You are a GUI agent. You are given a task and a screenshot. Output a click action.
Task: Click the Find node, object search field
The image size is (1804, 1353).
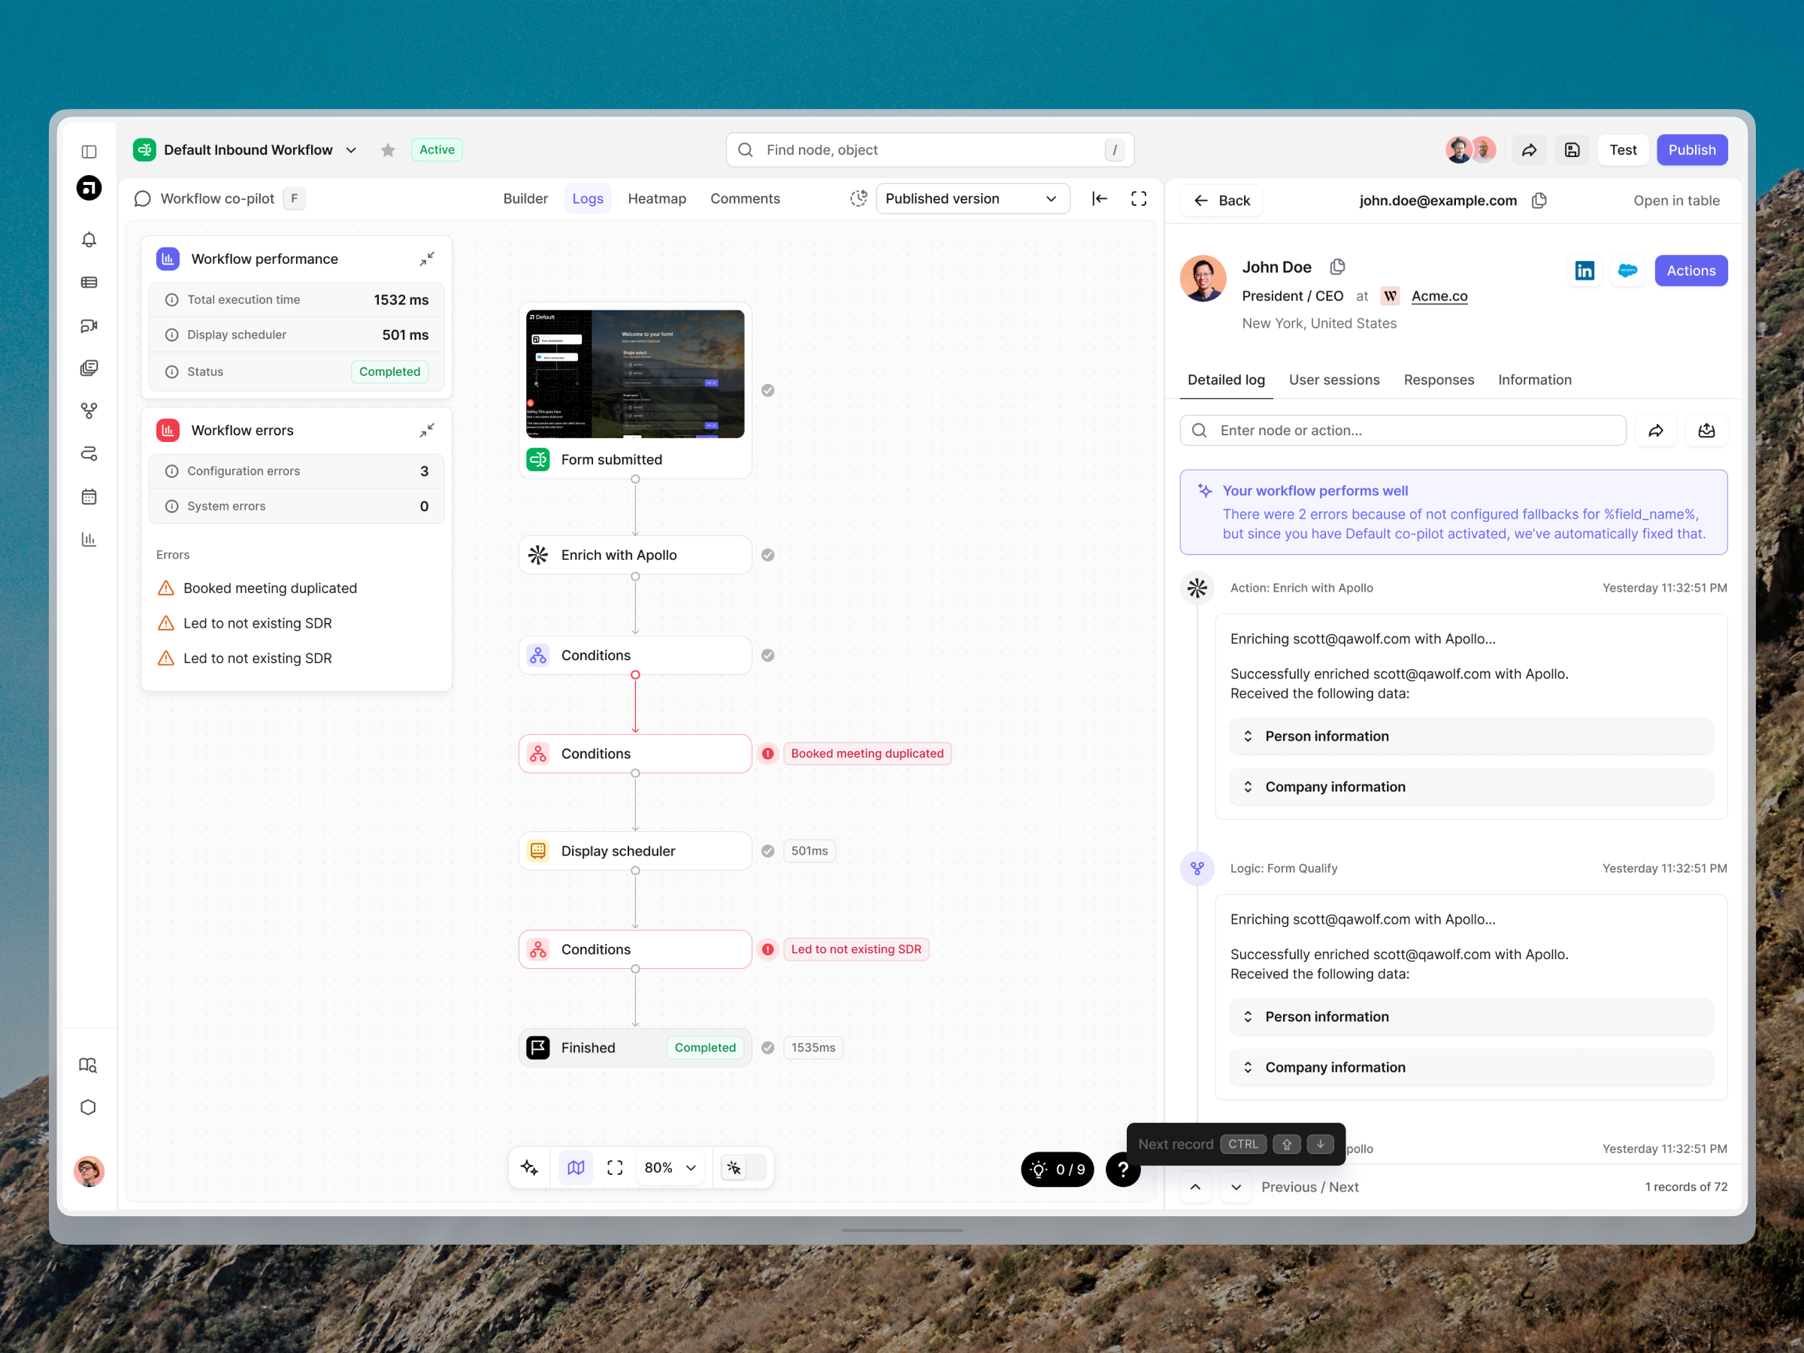click(x=929, y=150)
